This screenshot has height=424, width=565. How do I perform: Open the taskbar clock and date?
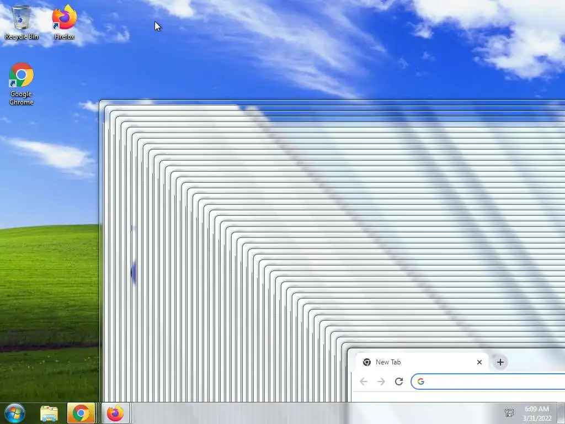point(537,414)
